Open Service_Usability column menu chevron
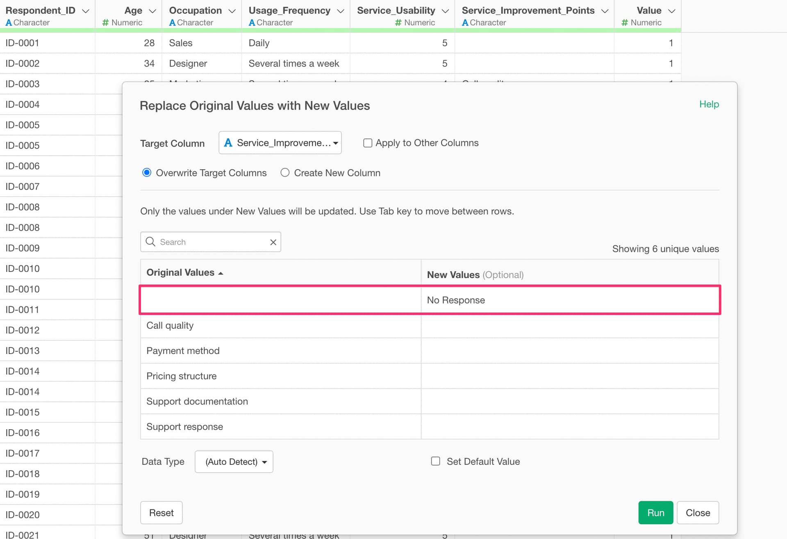The height and width of the screenshot is (539, 787). coord(445,11)
